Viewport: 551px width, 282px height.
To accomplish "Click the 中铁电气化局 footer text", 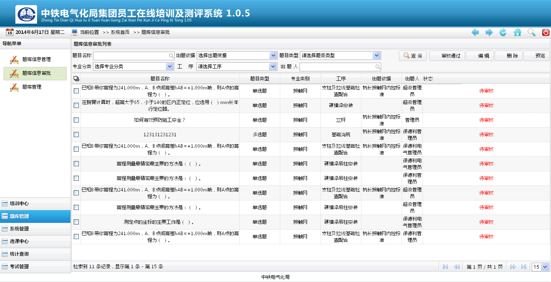I will (x=275, y=277).
